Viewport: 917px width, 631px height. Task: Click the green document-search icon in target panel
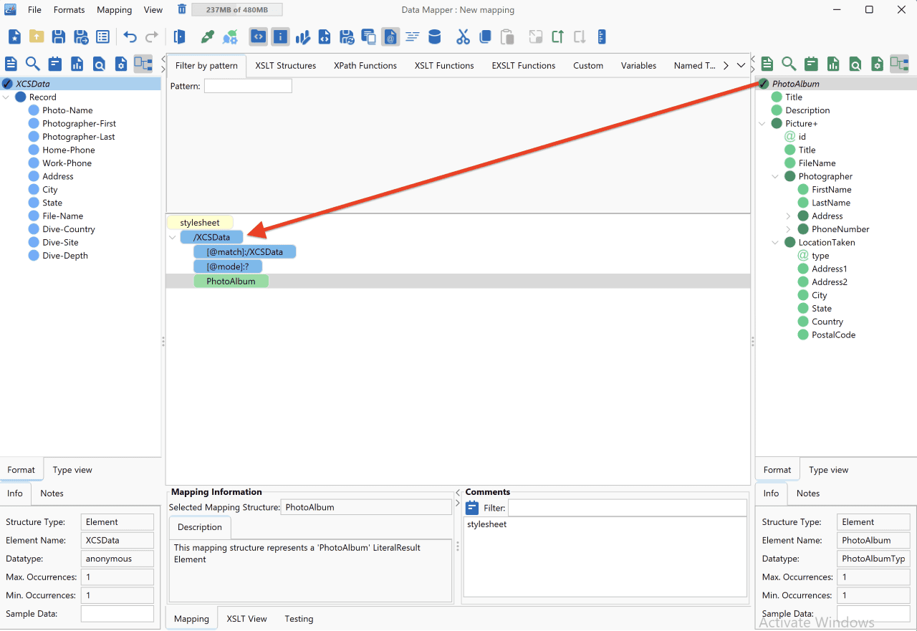855,64
